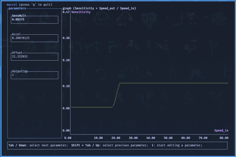This screenshot has height=157, width=236.
Task: Click the 0.47 y-axis tick label
Action: pos(66,12)
